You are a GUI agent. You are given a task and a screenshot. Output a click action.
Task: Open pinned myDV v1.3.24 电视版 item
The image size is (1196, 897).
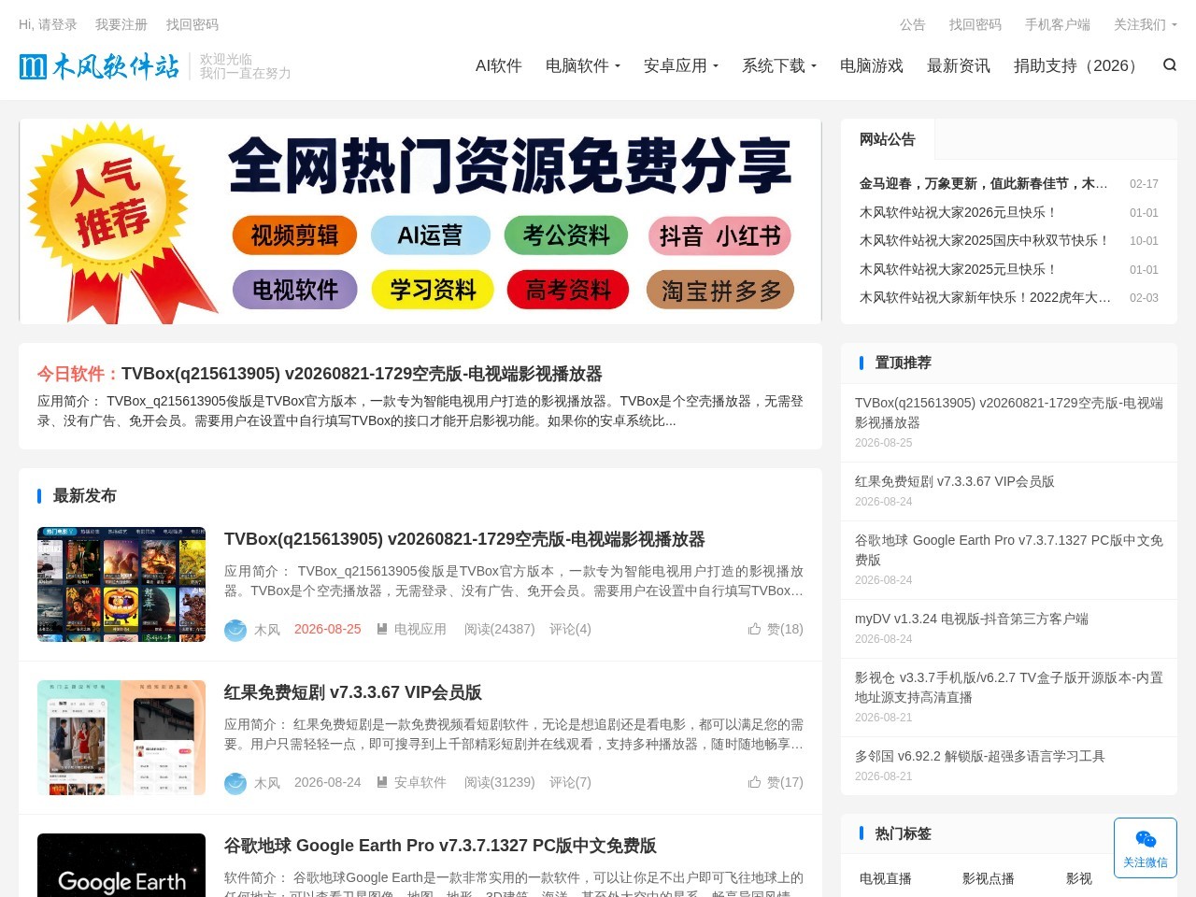click(x=972, y=619)
